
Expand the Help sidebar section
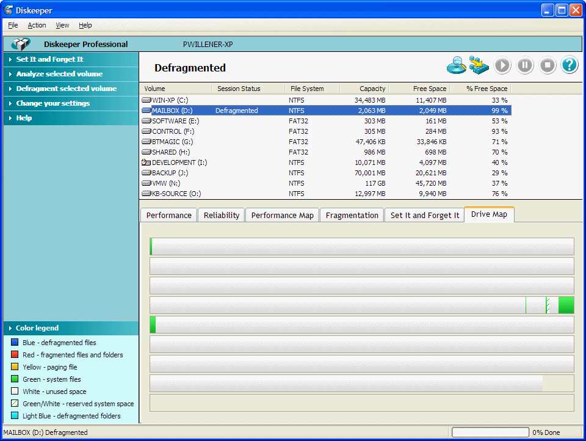71,118
